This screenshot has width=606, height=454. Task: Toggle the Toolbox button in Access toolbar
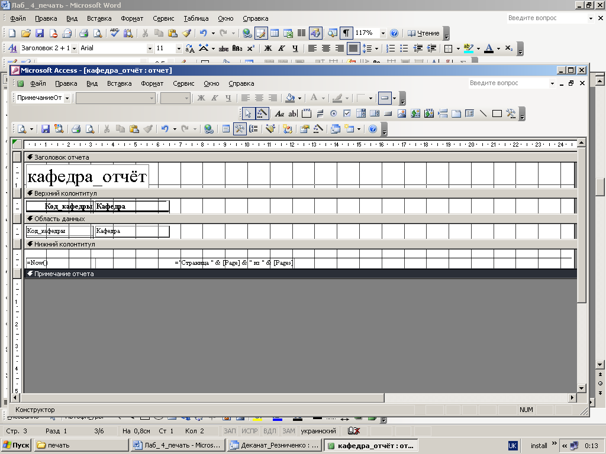[240, 129]
